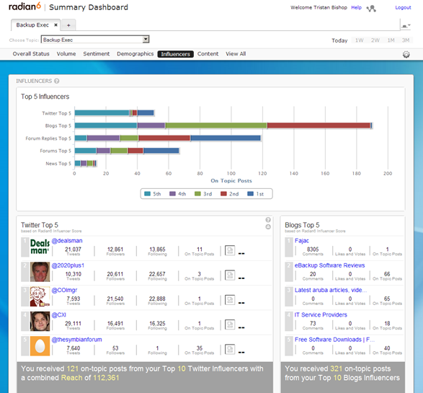The height and width of the screenshot is (393, 423).
Task: Select the 3M date range
Action: tap(406, 40)
